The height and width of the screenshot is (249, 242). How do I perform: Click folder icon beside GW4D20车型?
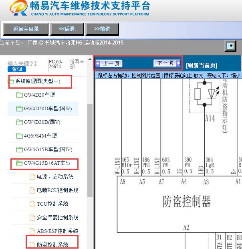coord(20,95)
